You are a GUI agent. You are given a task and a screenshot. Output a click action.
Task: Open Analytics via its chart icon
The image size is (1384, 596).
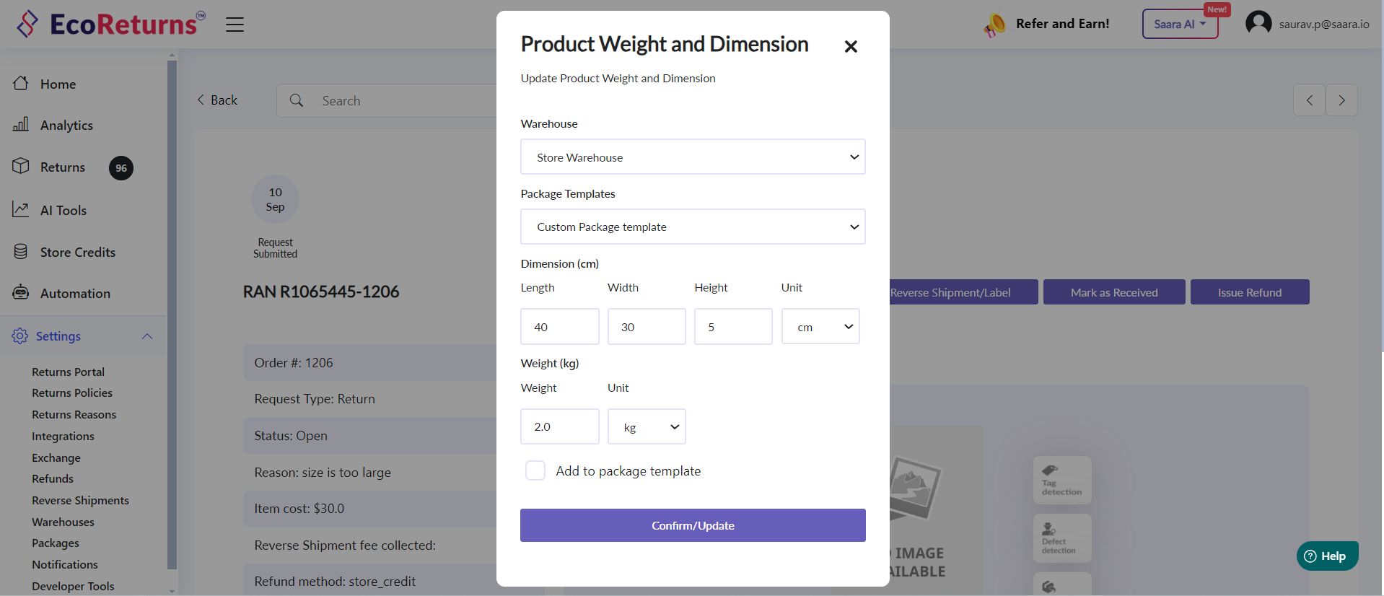21,125
